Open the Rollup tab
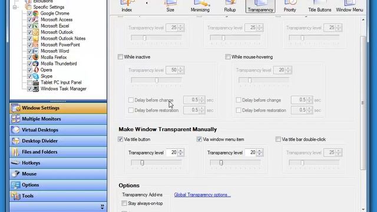 [230, 6]
